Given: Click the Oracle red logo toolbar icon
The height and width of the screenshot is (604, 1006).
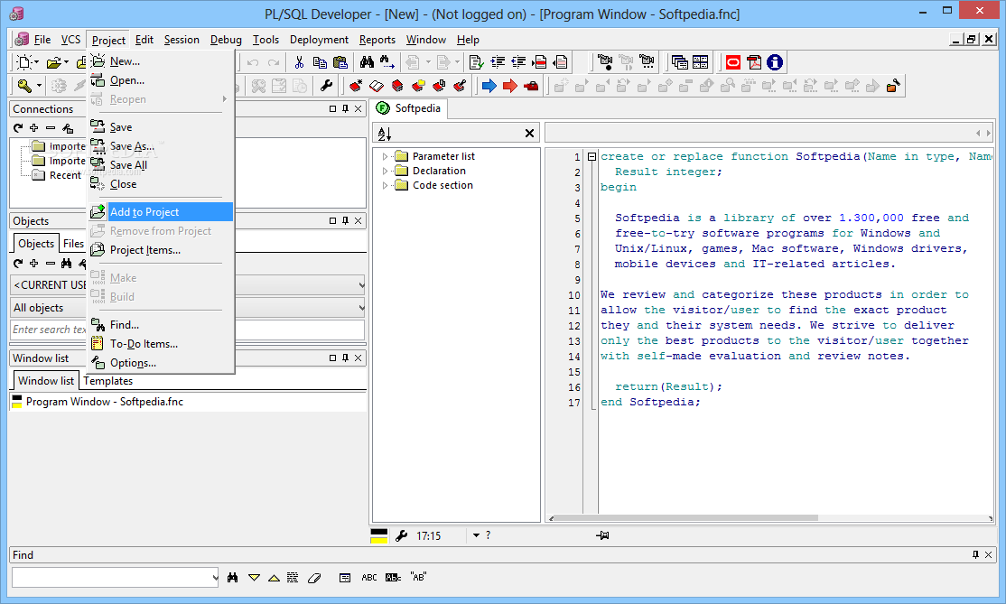Looking at the screenshot, I should [733, 62].
